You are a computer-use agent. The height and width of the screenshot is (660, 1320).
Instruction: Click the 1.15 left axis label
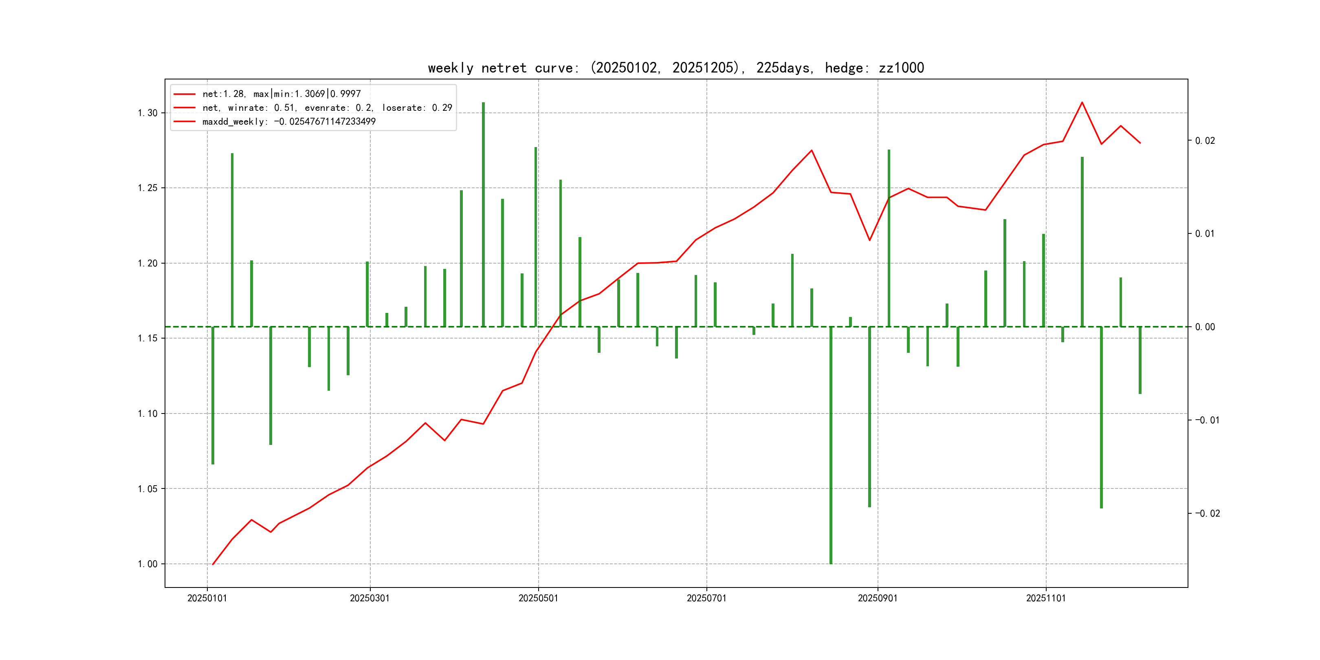147,338
